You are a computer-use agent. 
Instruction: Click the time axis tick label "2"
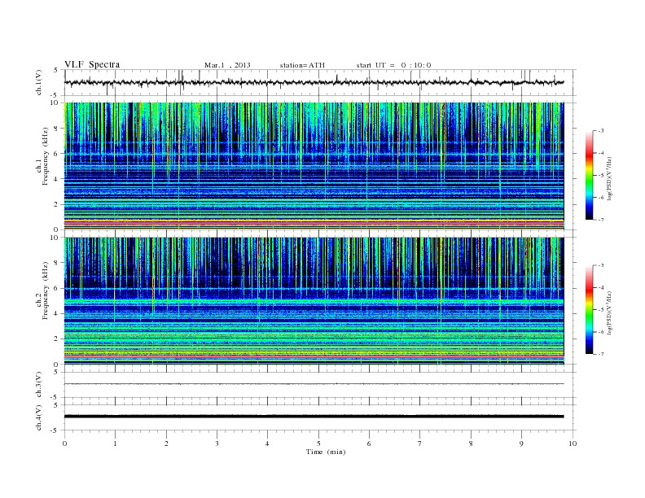point(166,443)
